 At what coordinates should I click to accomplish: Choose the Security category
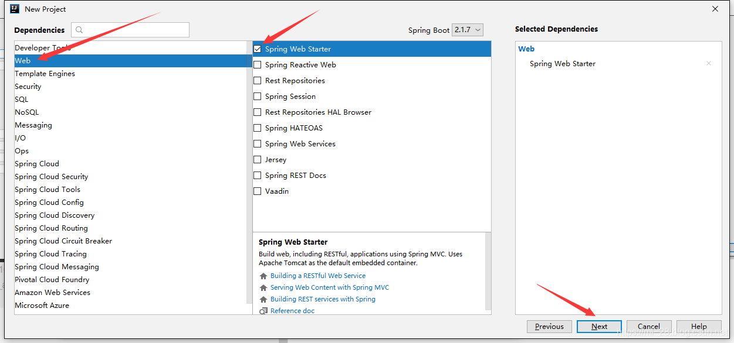[131, 87]
